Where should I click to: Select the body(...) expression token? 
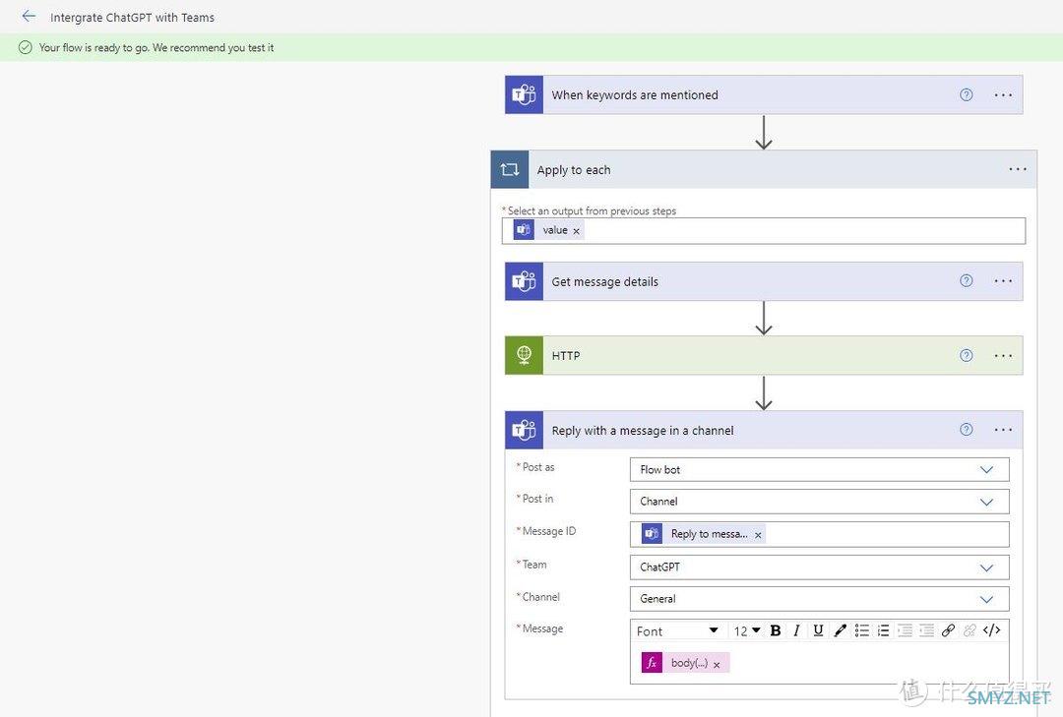pos(685,663)
